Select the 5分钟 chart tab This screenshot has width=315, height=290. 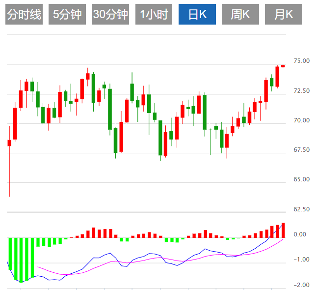[68, 15]
